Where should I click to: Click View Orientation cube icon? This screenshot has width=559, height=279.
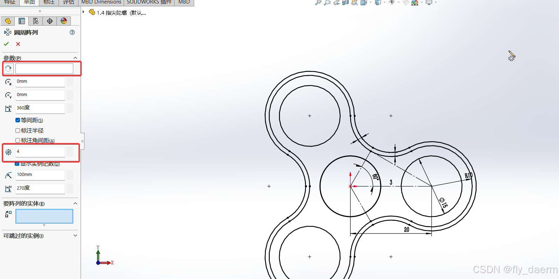[364, 2]
